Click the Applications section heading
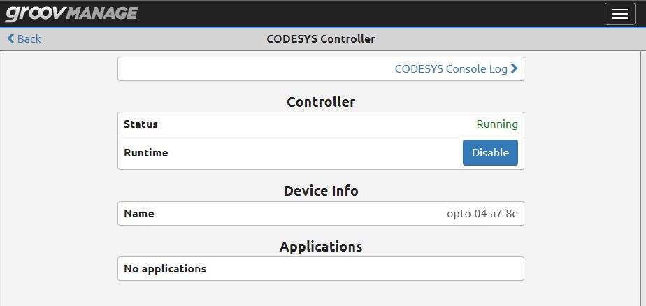The image size is (646, 306). tap(321, 247)
